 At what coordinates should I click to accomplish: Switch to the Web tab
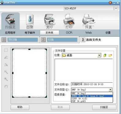click(89, 33)
